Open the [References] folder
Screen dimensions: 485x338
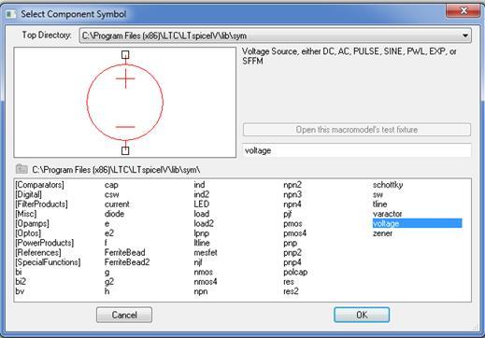tap(38, 252)
